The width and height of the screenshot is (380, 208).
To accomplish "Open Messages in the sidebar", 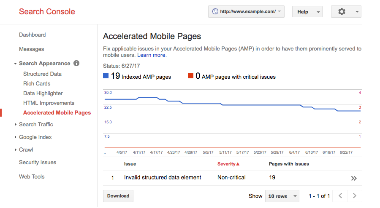I will tap(32, 49).
